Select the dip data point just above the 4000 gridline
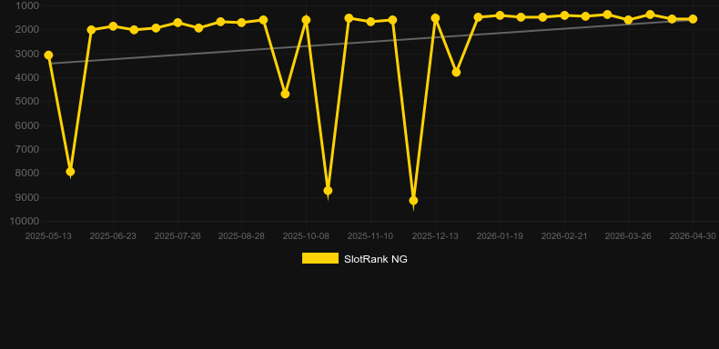This screenshot has height=349, width=719. 456,73
